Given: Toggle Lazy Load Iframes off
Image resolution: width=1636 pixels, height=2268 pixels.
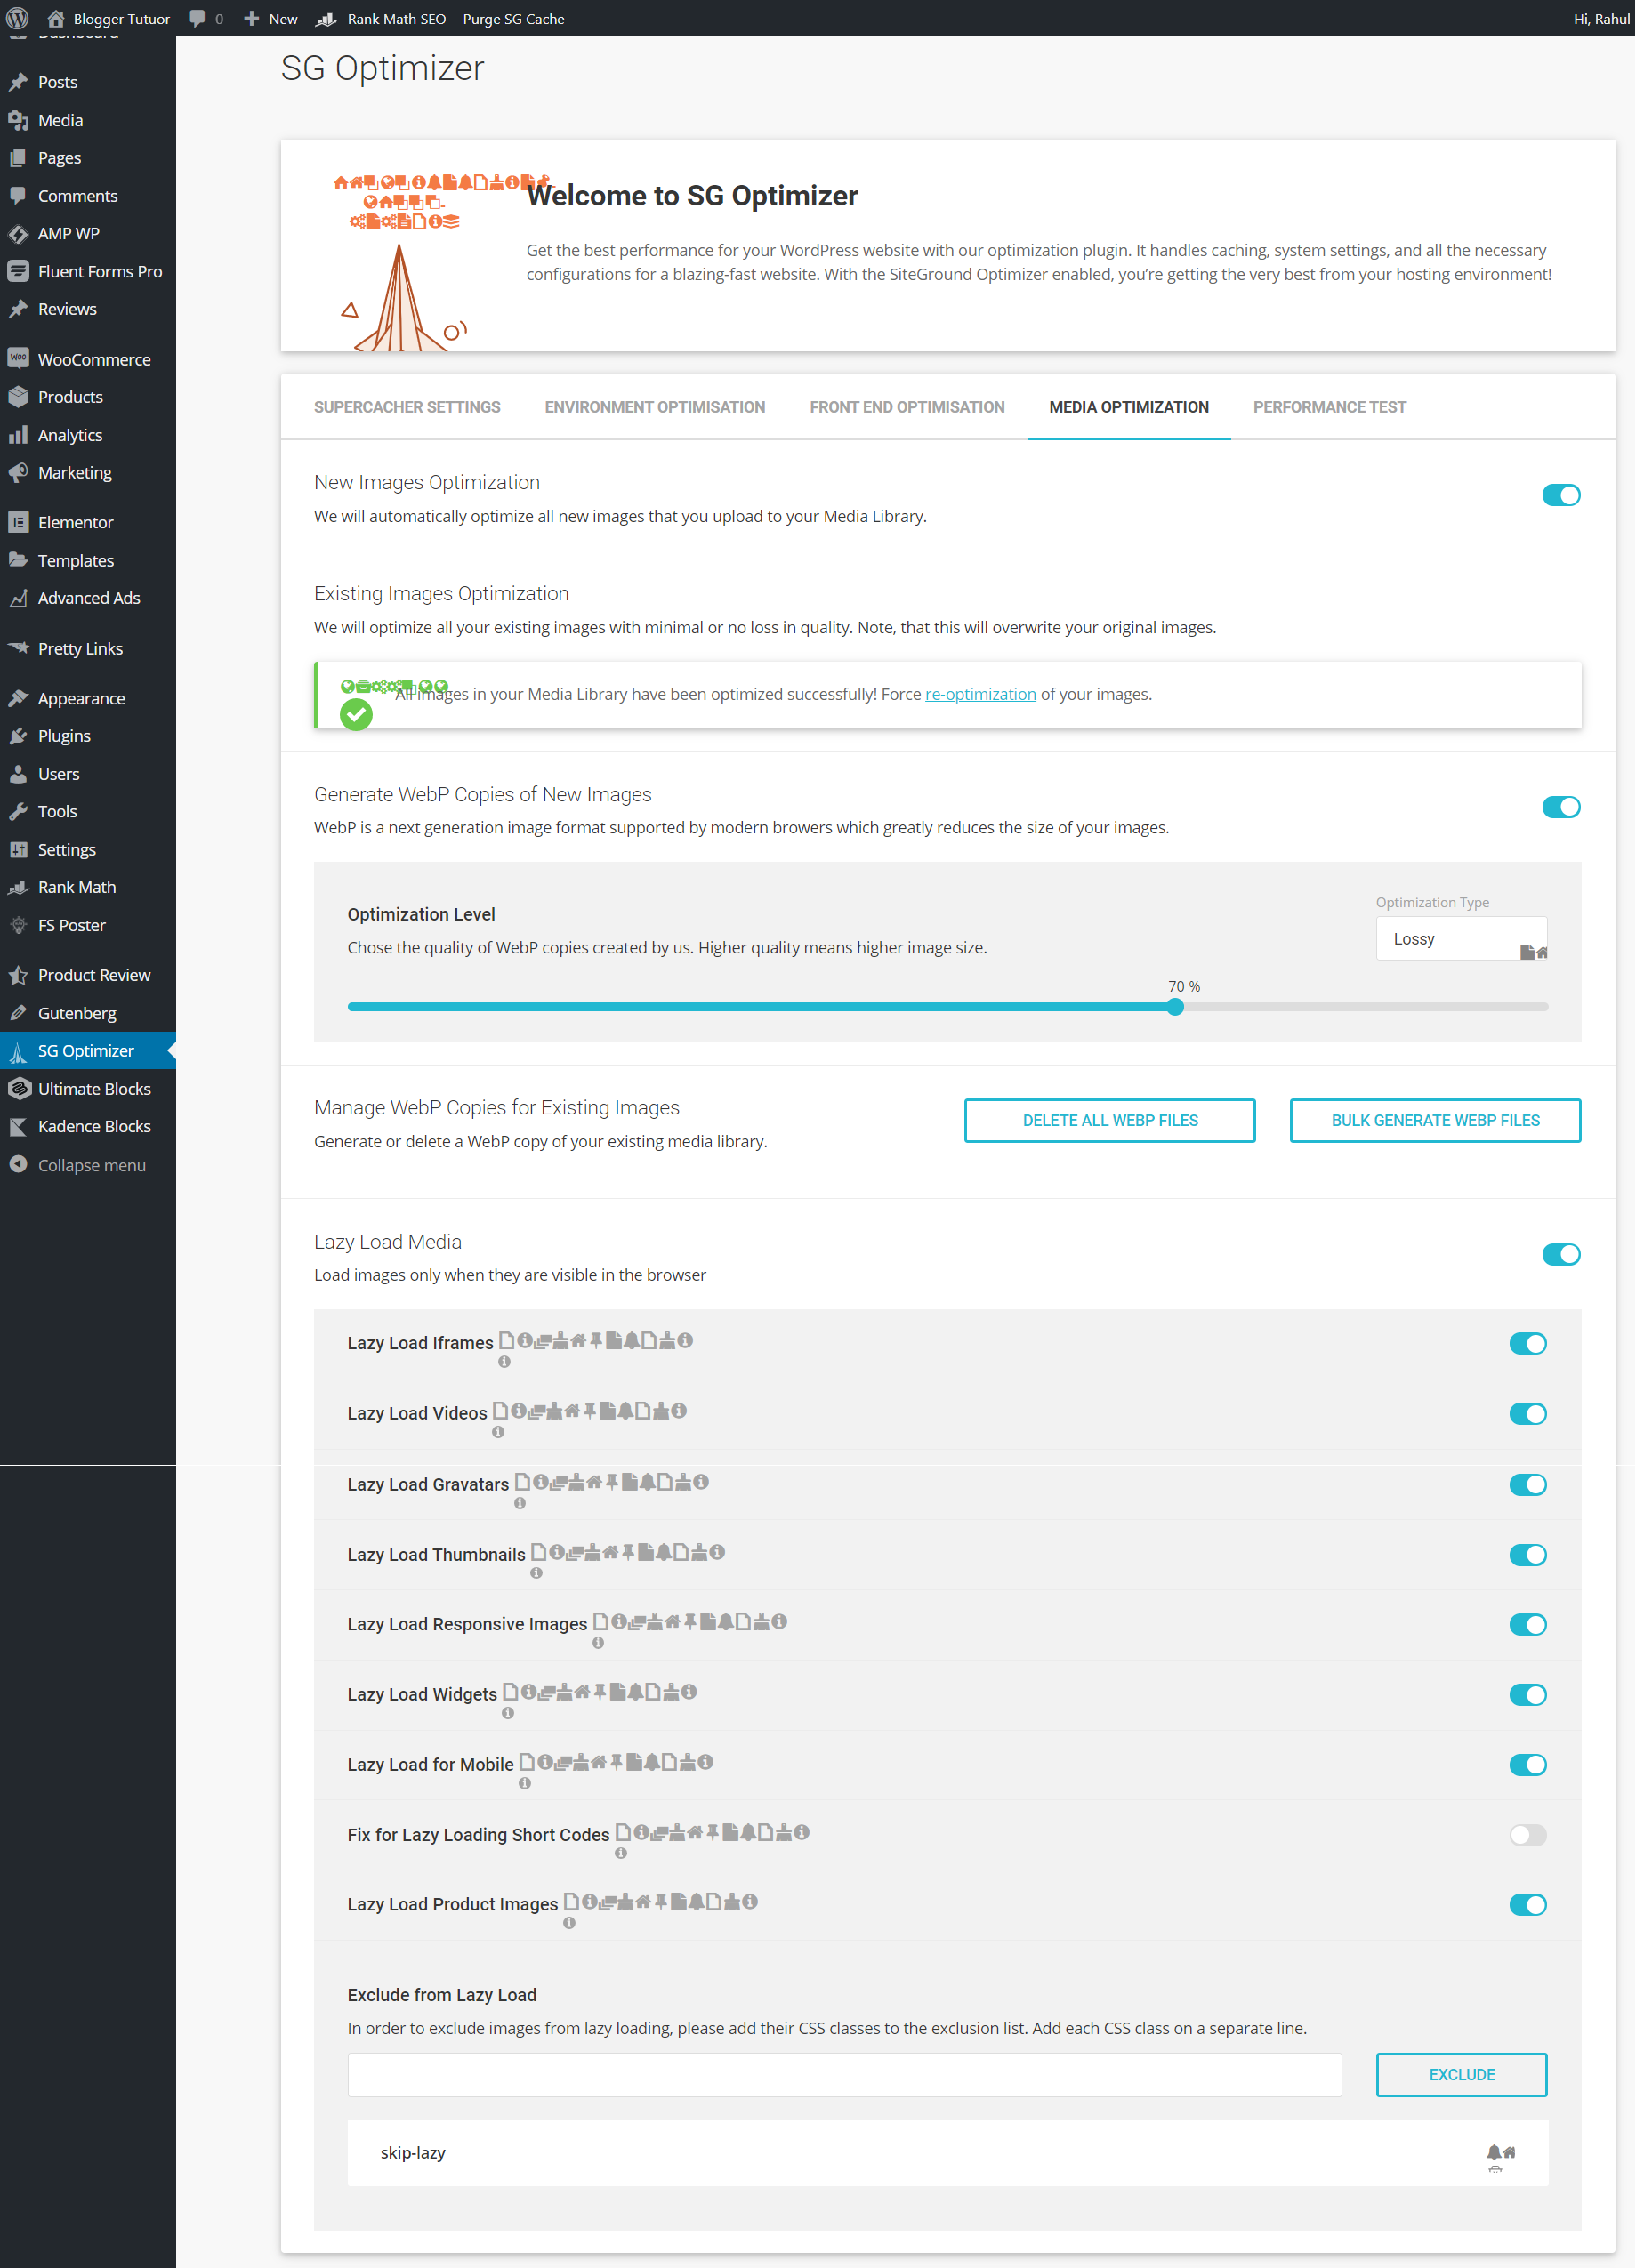Looking at the screenshot, I should [1528, 1343].
